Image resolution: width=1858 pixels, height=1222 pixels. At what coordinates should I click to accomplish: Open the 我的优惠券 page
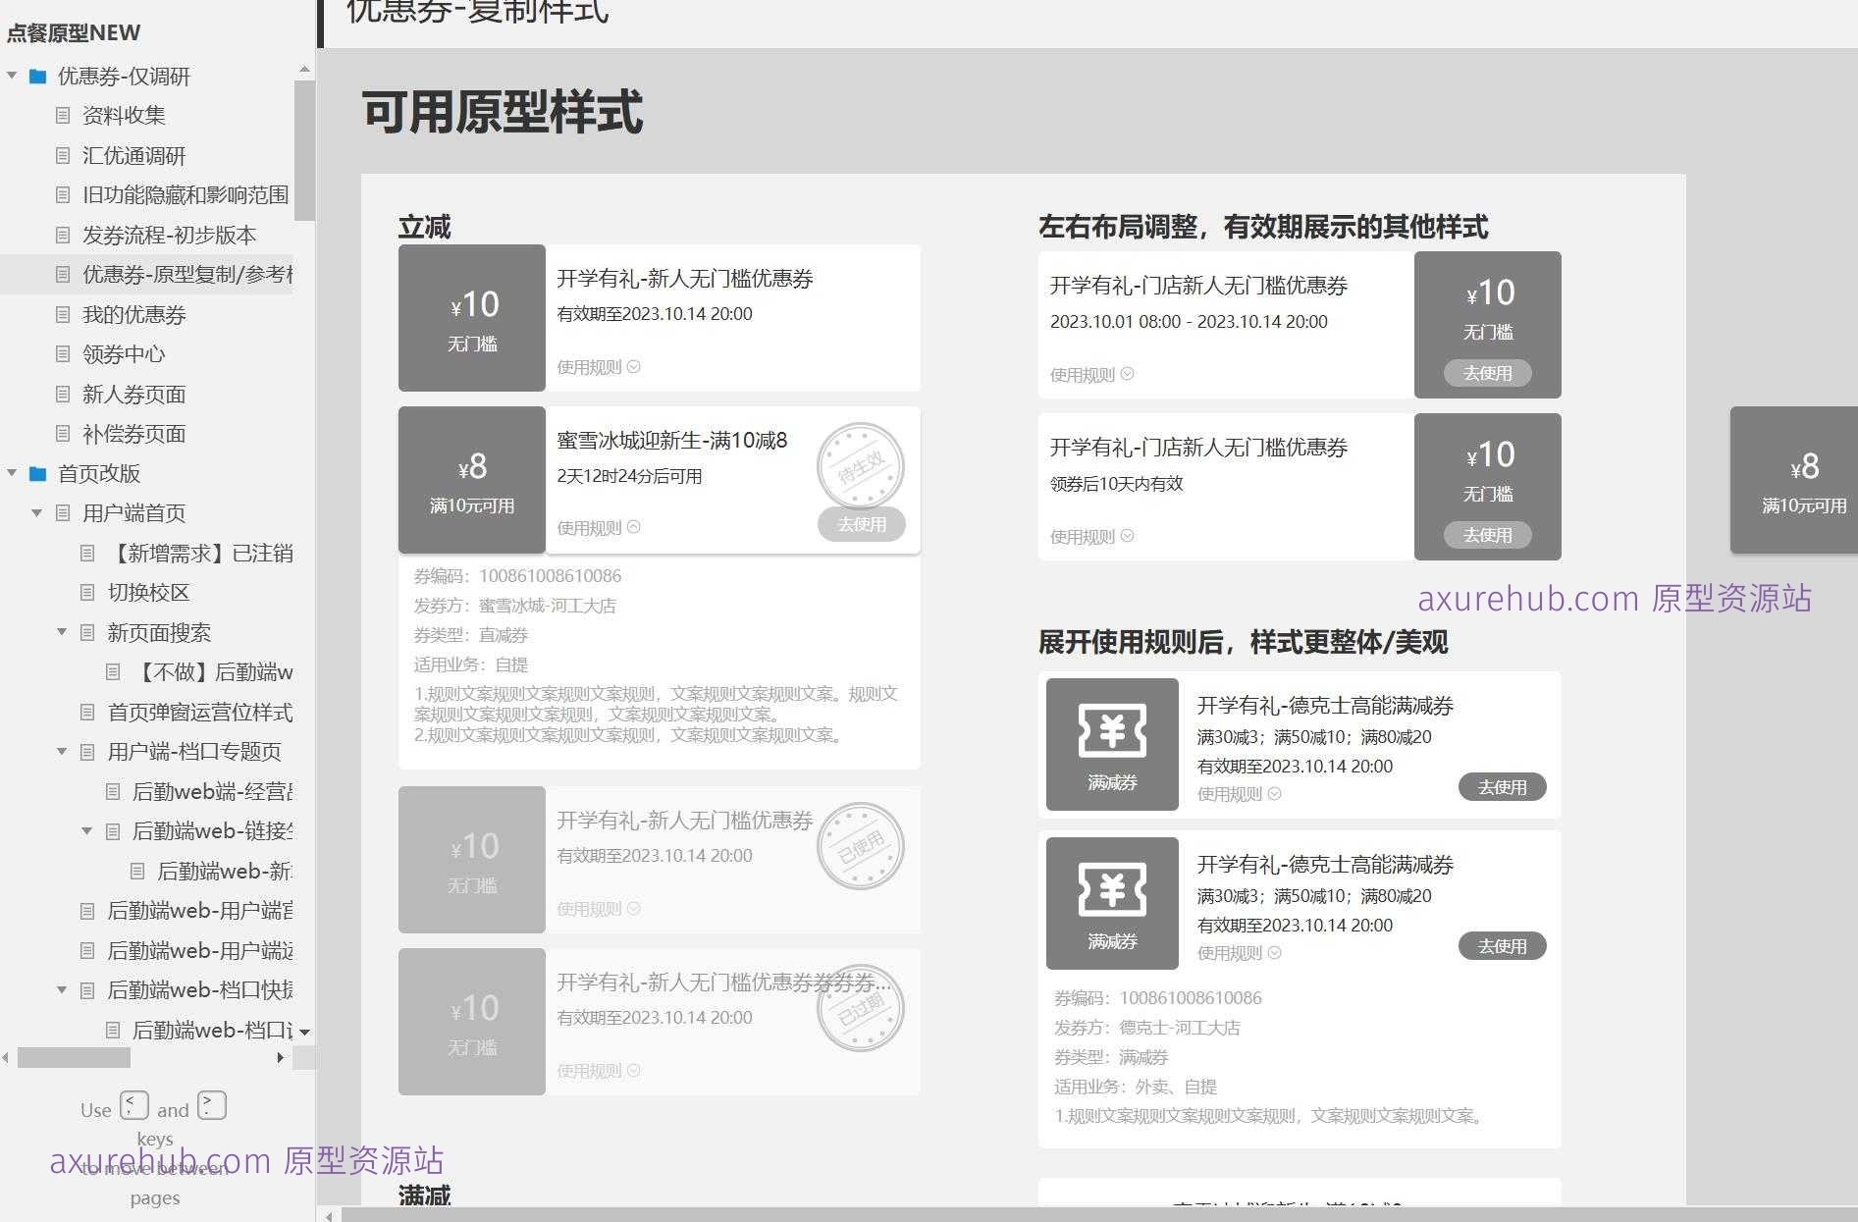coord(133,314)
